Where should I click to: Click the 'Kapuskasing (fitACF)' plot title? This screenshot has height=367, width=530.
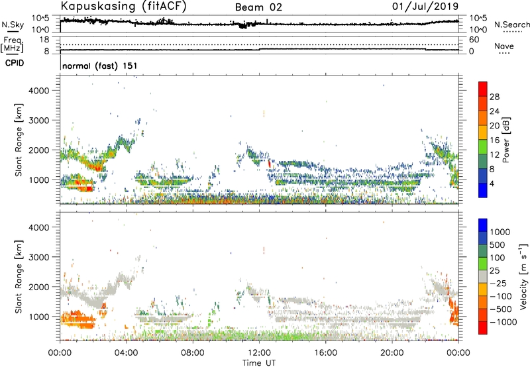point(123,6)
